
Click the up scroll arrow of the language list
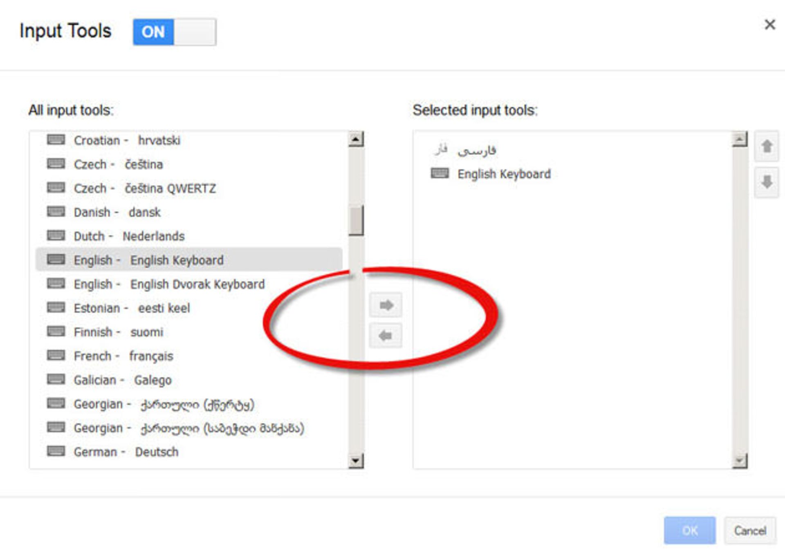[356, 139]
